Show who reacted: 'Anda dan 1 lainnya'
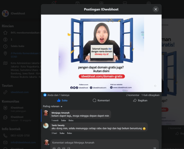Image resolution: width=184 pixels, height=149 pixels. click(x=59, y=95)
